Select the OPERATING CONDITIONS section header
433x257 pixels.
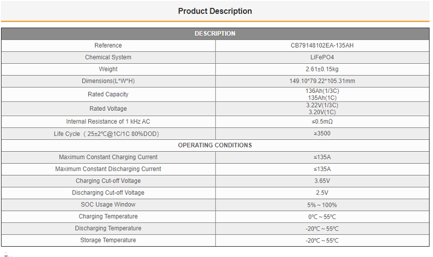tap(215, 145)
